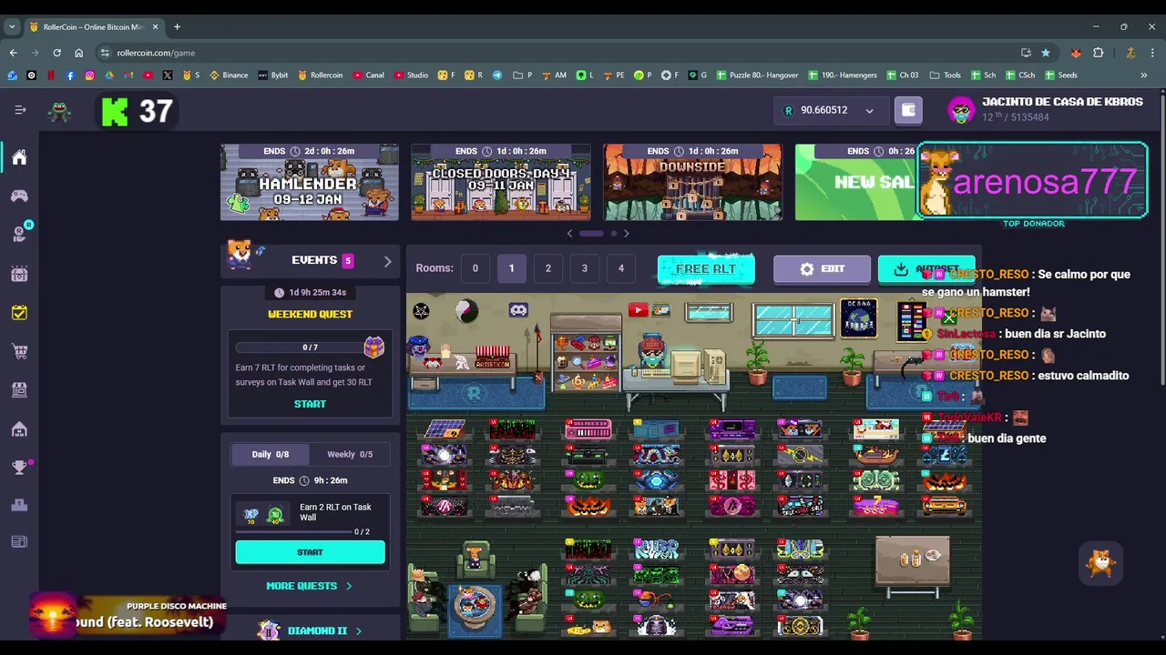Click the Discord icon in the room wall
The width and height of the screenshot is (1166, 655).
coord(518,310)
